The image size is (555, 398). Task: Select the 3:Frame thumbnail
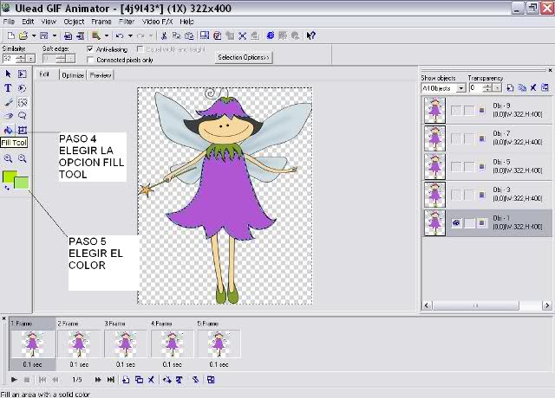pyautogui.click(x=125, y=343)
